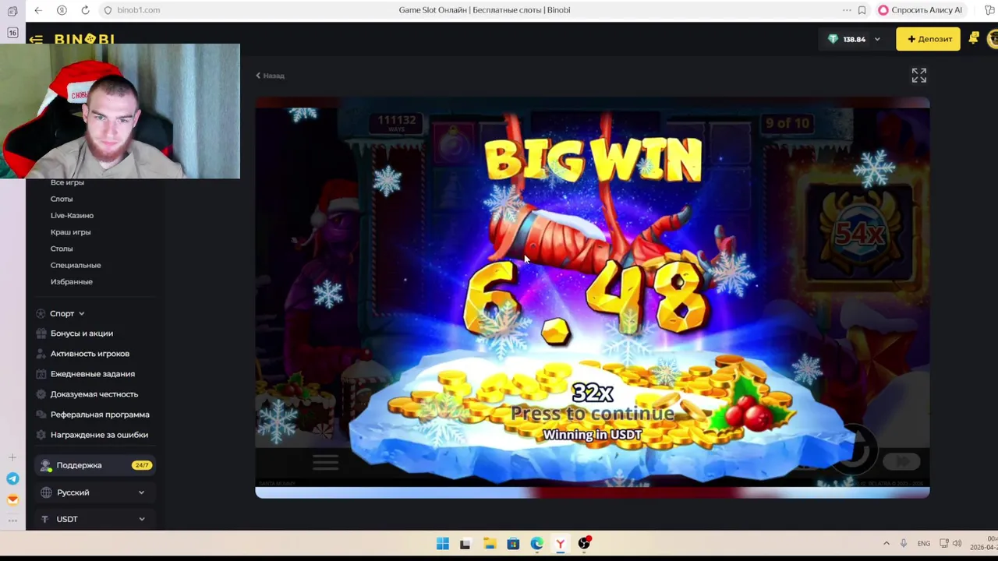Open Windows Start menu
The image size is (998, 561).
[x=443, y=544]
